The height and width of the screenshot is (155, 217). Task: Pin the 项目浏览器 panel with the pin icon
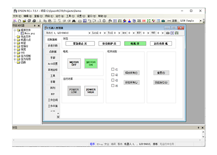(34, 25)
